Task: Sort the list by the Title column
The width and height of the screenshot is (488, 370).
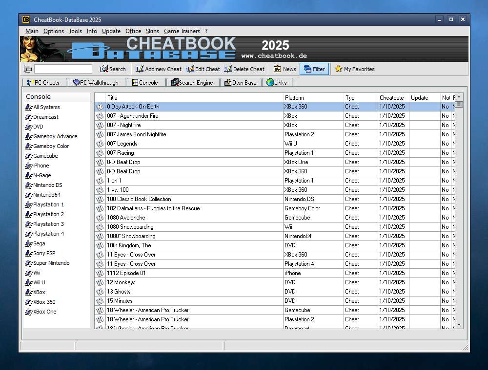Action: (x=195, y=98)
